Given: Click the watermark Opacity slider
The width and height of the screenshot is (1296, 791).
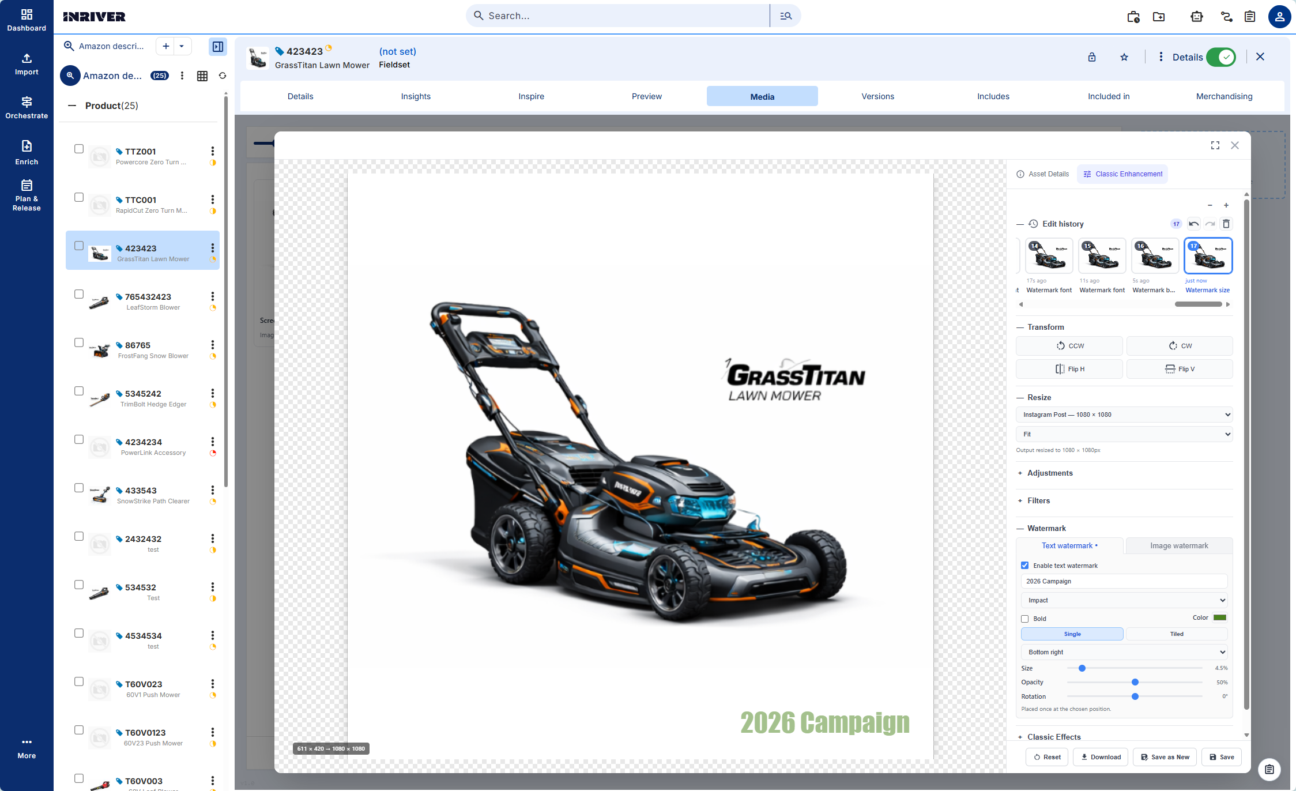Looking at the screenshot, I should coord(1134,682).
